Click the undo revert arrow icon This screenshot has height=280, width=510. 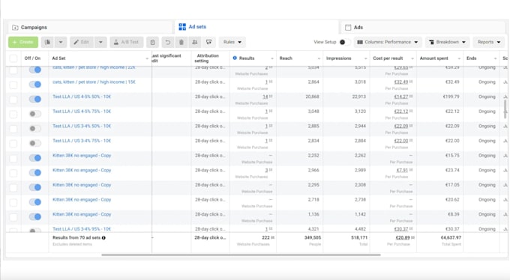coord(168,42)
